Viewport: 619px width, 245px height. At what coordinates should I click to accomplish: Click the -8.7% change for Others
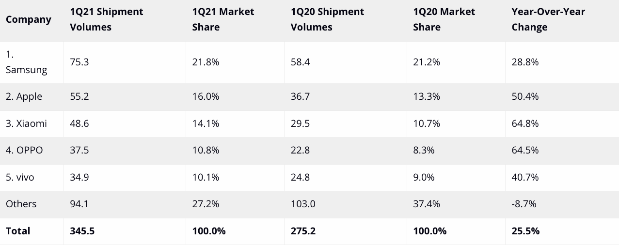point(524,204)
